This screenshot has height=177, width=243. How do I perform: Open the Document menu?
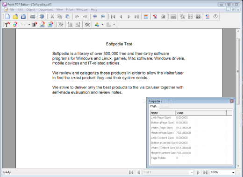46,10
